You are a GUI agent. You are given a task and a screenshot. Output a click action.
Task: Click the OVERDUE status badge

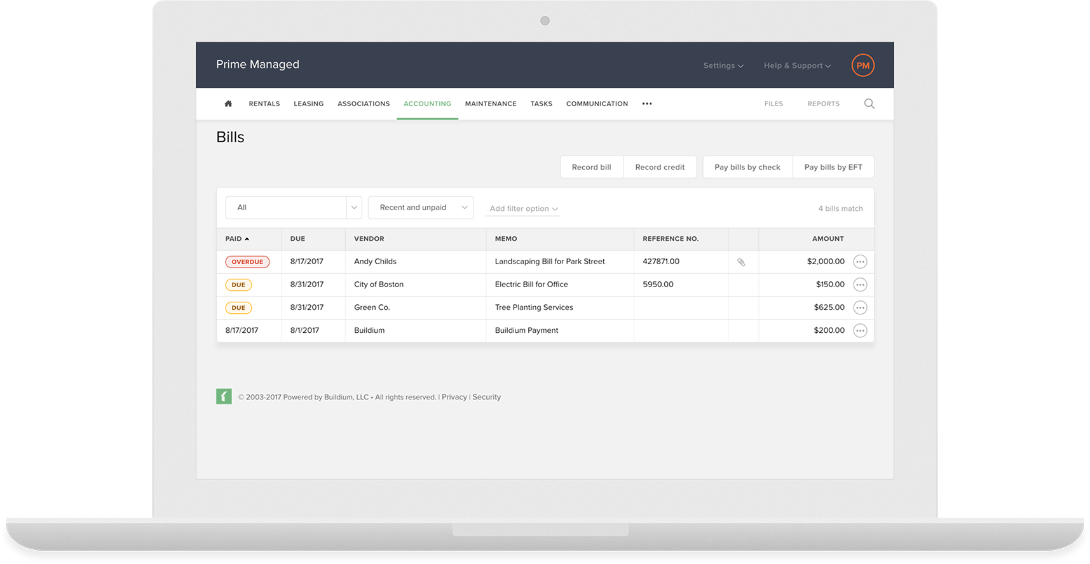247,262
